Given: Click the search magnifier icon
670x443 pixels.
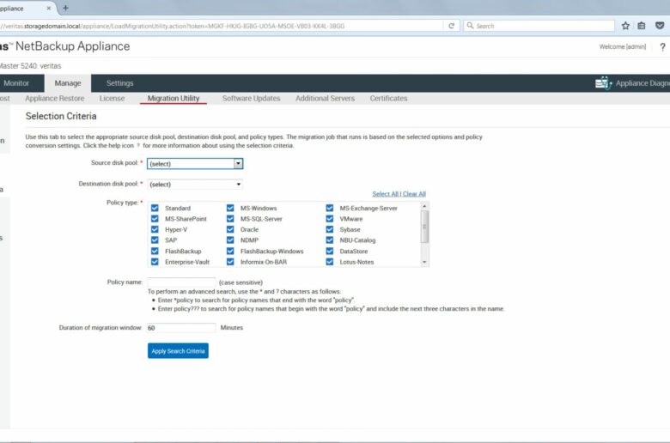Looking at the screenshot, I should pyautogui.click(x=470, y=26).
